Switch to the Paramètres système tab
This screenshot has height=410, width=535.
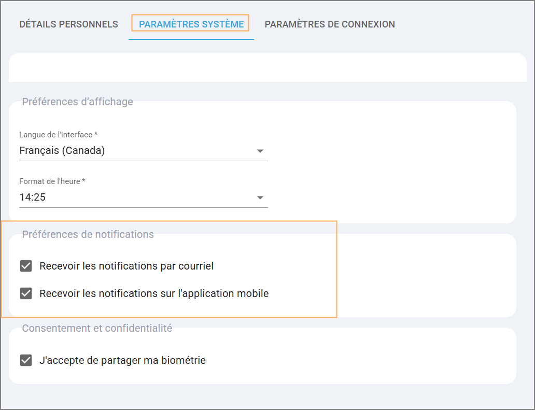tap(191, 24)
